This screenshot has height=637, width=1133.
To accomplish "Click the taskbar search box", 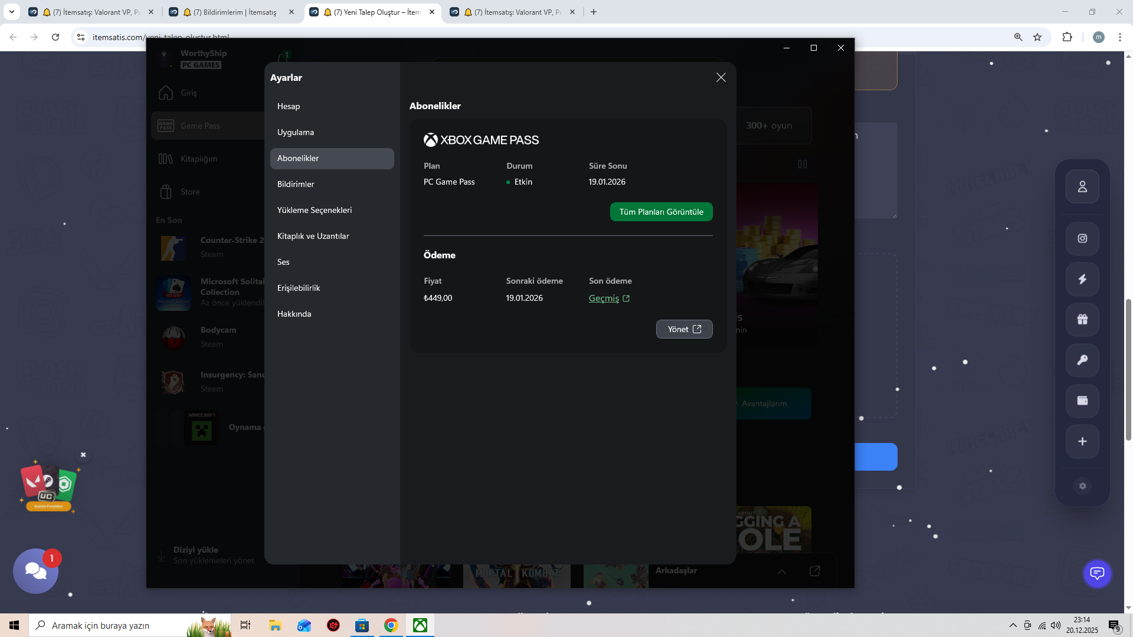I will pyautogui.click(x=130, y=625).
